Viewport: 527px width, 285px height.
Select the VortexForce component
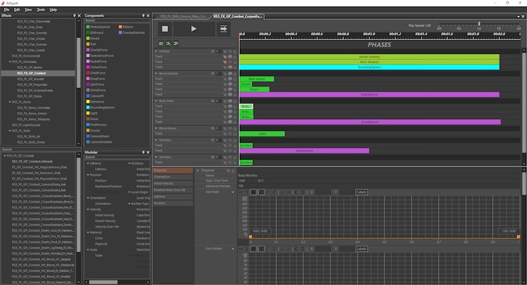[96, 67]
